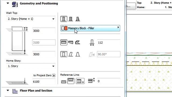Select the Vertical wall complexity icon
Image resolution: width=172 pixels, height=97 pixels.
click(64, 54)
